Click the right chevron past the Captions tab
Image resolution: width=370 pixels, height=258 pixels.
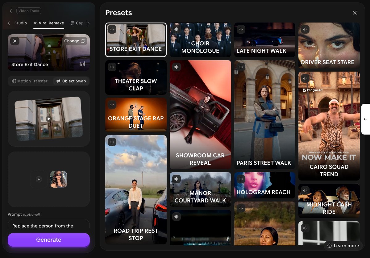[x=89, y=23]
